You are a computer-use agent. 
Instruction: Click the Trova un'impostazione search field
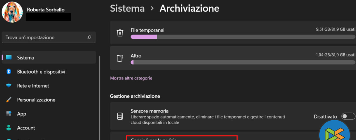44,37
